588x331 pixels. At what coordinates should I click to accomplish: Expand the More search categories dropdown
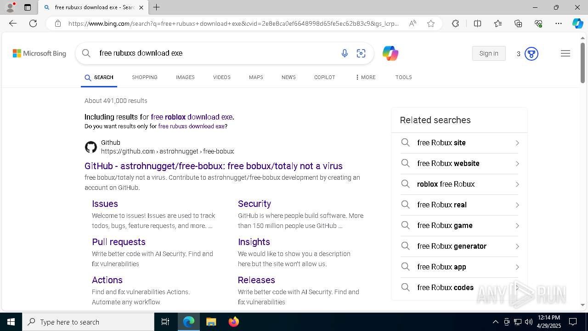pos(366,77)
